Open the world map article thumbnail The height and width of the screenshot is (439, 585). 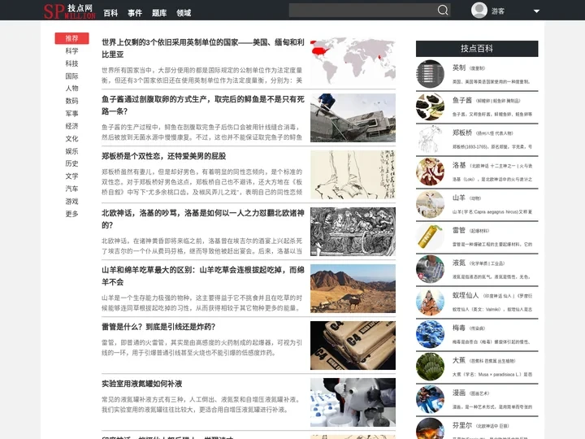(353, 61)
